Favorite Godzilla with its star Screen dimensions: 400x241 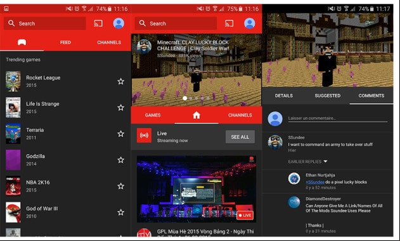point(120,160)
